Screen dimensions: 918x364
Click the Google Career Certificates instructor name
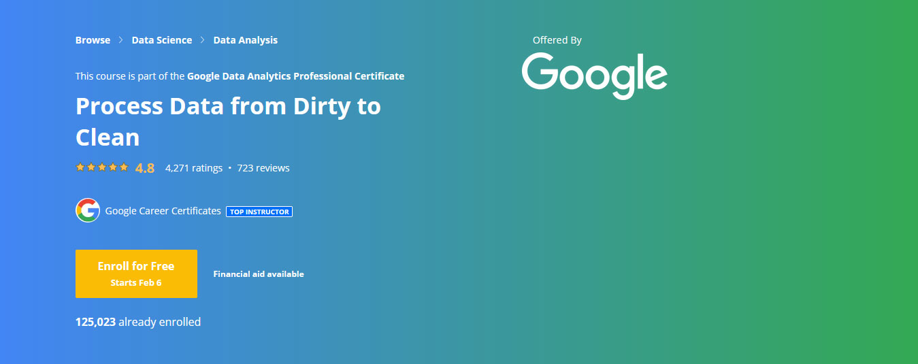click(163, 211)
